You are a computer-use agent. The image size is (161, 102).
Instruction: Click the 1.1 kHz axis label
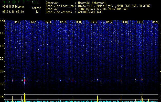tap(2, 33)
